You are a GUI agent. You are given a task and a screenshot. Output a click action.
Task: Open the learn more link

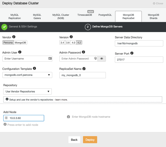(x=61, y=100)
